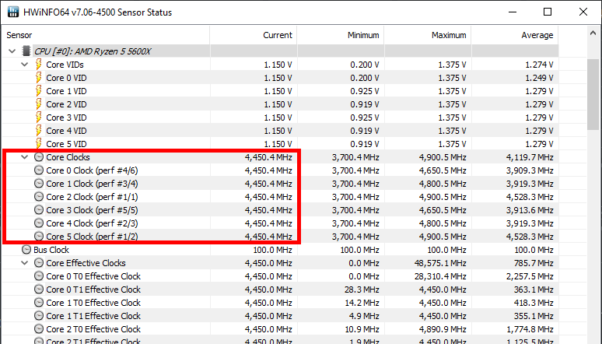Select the Core 2 T0 Effective Clock label
This screenshot has height=344, width=602.
coord(93,329)
